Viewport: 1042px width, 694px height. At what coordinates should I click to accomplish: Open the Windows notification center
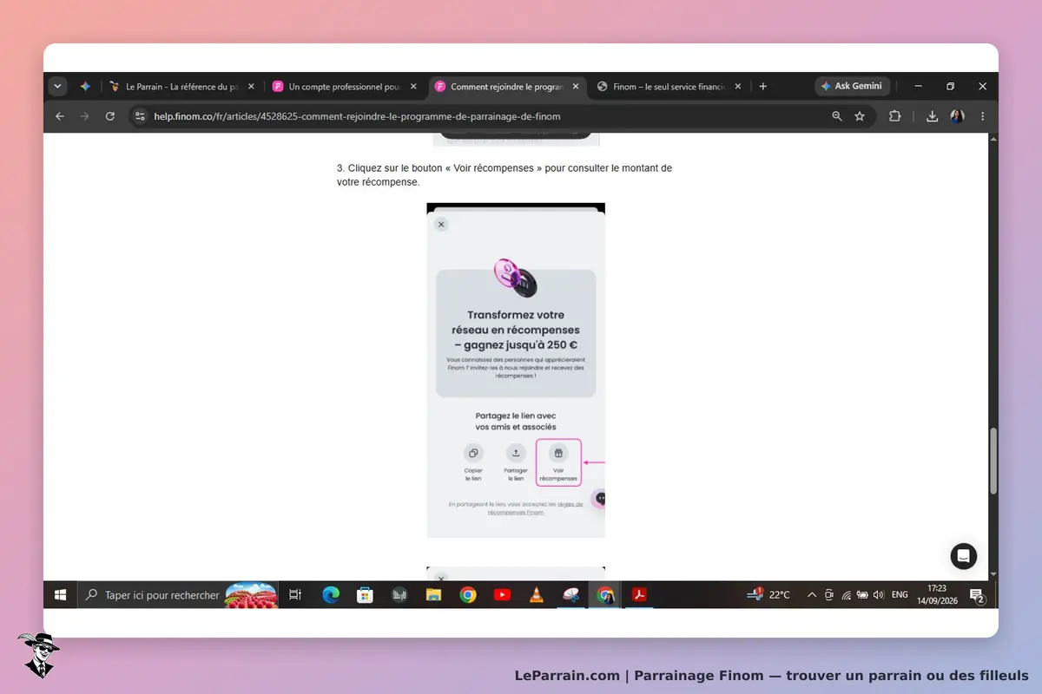977,595
